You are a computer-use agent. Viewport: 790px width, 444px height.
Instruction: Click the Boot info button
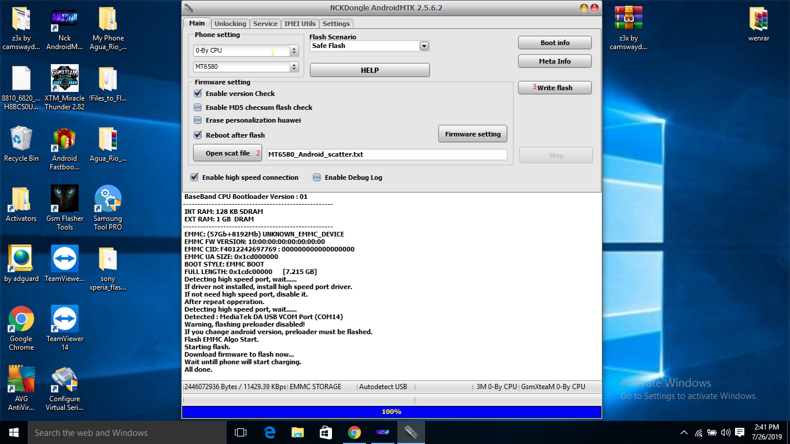(555, 43)
